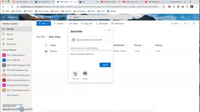Viewport: 200px width, 112px height.
Task: Click the MHS STAFF Sharepoint Site icon
Action: pos(4,65)
